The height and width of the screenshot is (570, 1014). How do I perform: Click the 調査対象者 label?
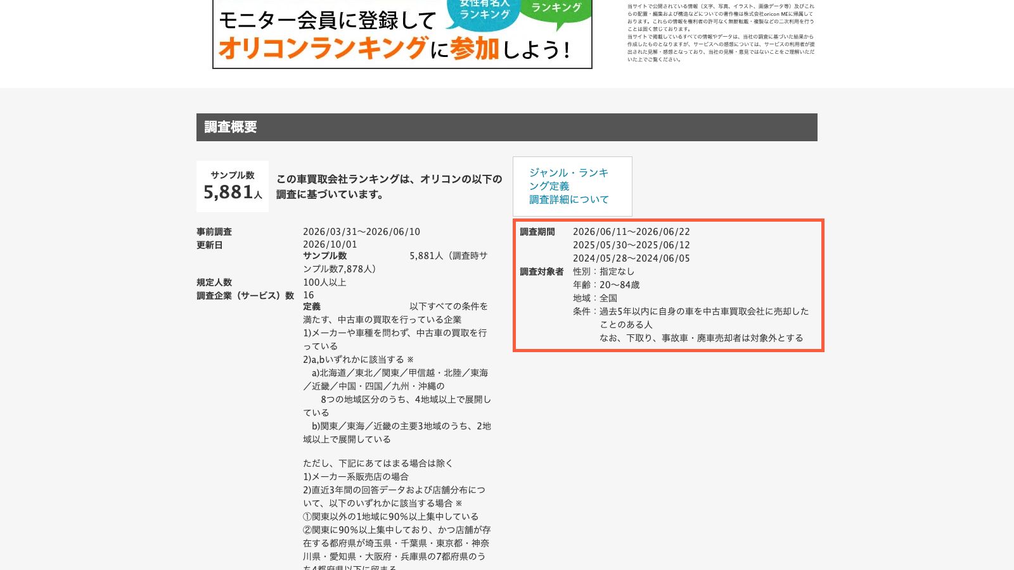point(542,272)
